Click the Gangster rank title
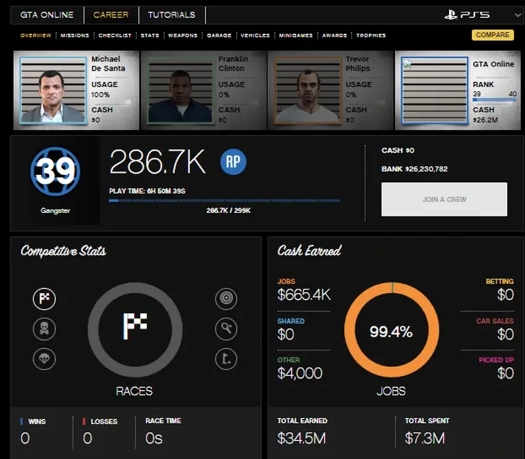 click(55, 210)
